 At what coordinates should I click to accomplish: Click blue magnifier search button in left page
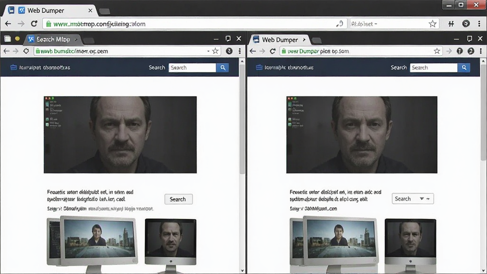[x=223, y=68]
